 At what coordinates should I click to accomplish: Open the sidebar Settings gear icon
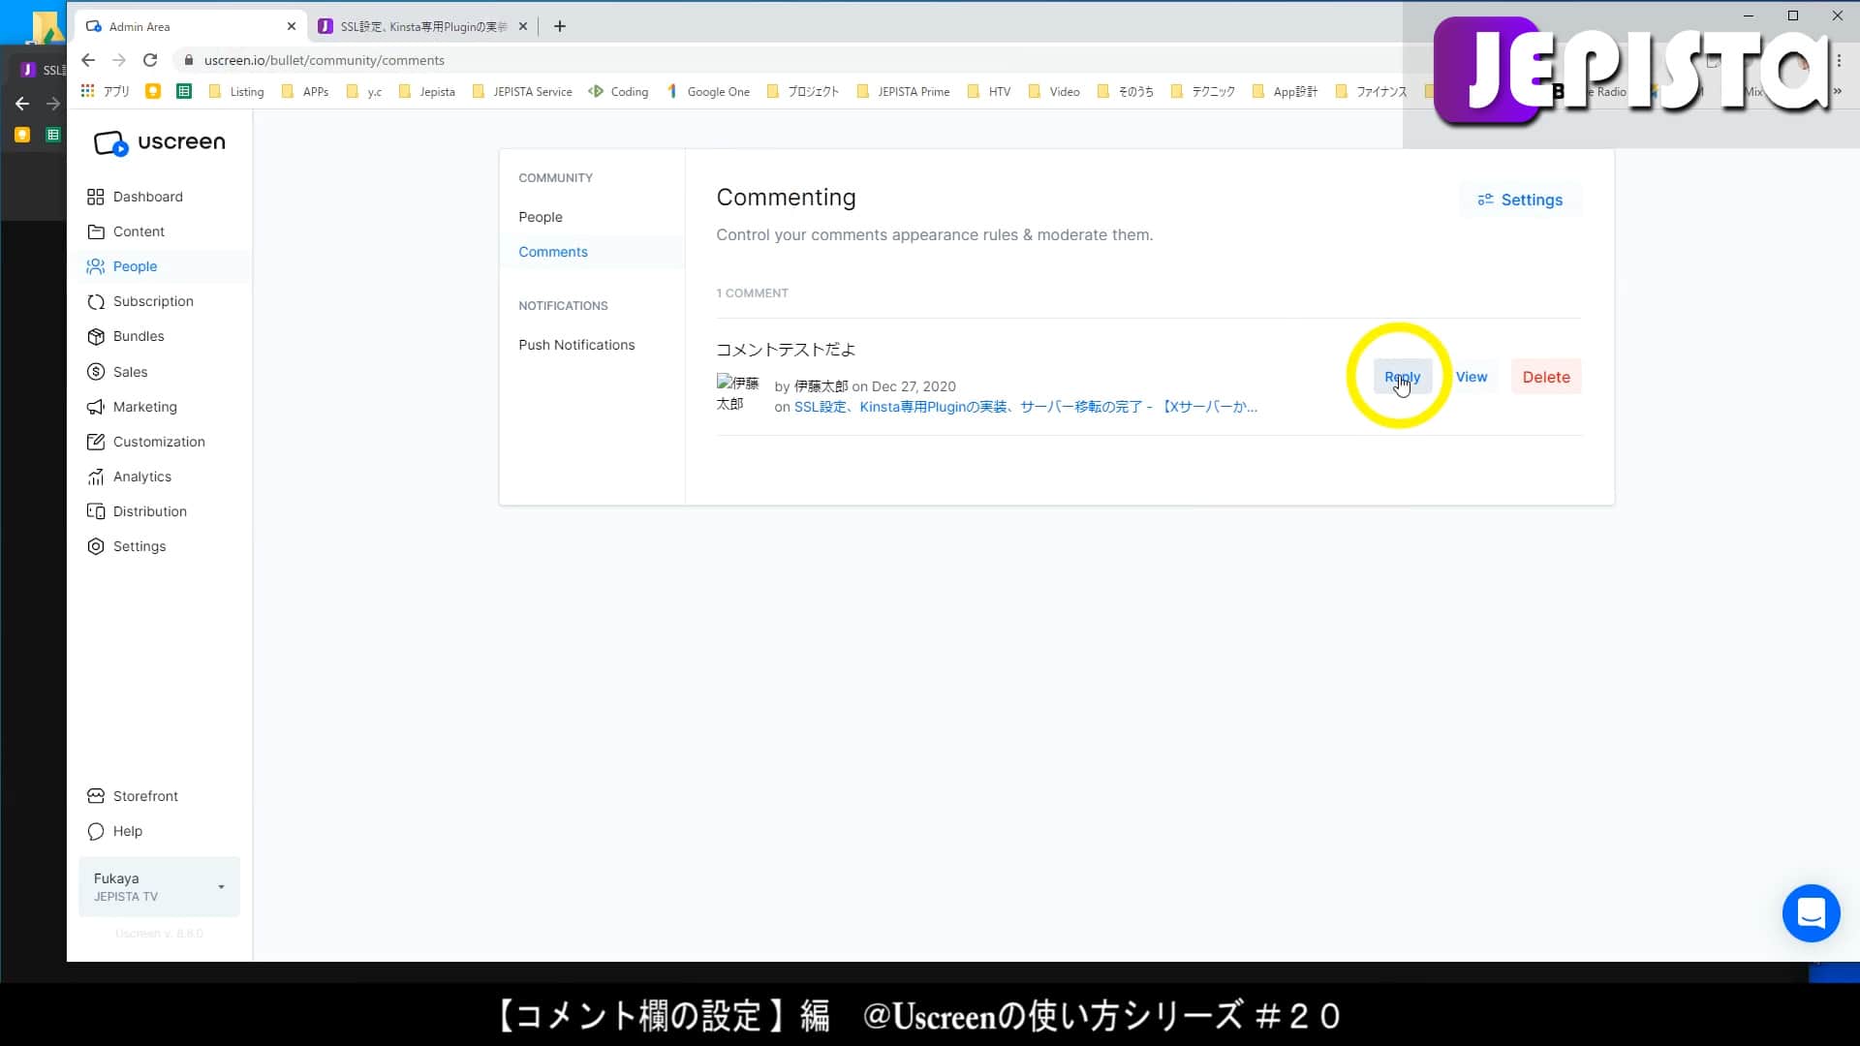click(x=96, y=546)
